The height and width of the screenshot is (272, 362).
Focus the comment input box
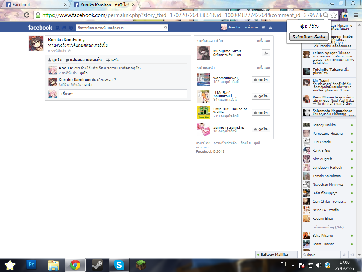pos(123,94)
